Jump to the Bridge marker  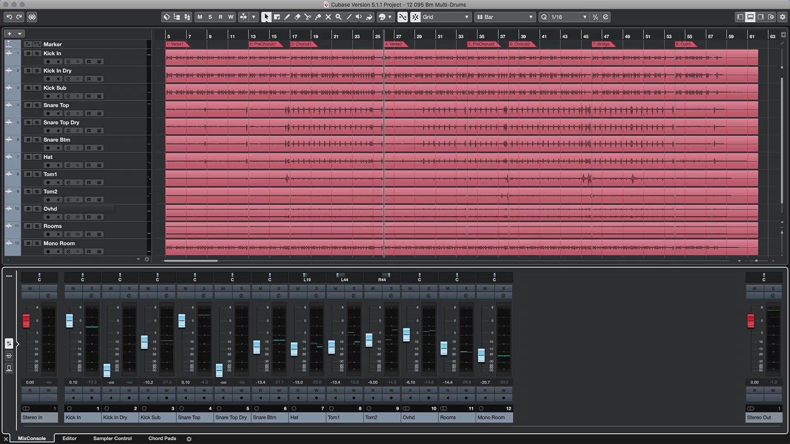(603, 44)
